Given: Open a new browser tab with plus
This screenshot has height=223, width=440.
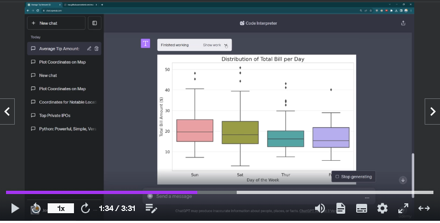Looking at the screenshot, I should tap(102, 5).
